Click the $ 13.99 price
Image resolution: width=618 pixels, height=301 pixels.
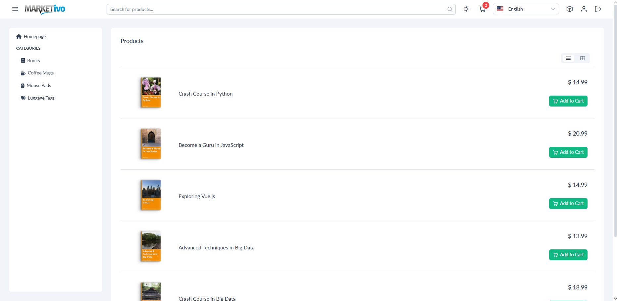(578, 236)
